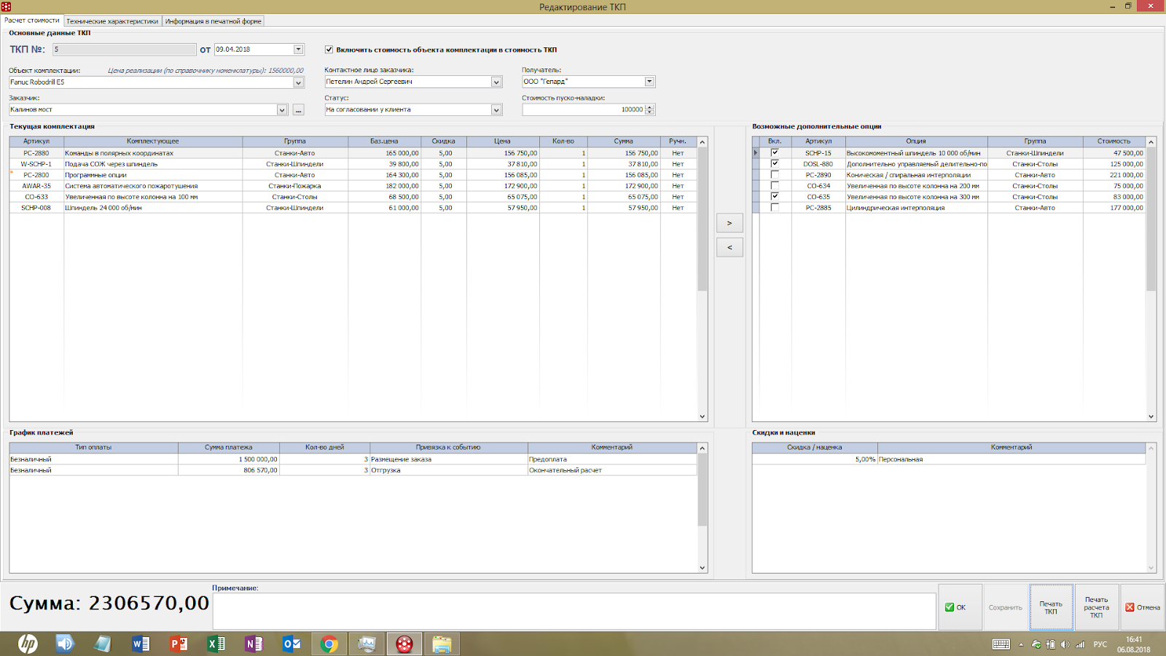Open Статус dropdown 'На согласовании у клиента'
Image resolution: width=1166 pixels, height=656 pixels.
coord(496,109)
